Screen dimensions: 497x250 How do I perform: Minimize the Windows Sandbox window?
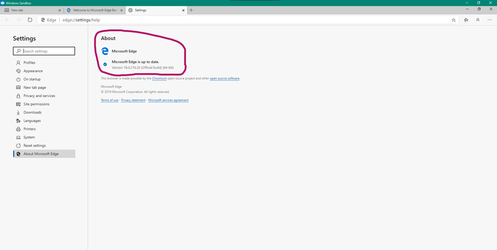(467, 3)
